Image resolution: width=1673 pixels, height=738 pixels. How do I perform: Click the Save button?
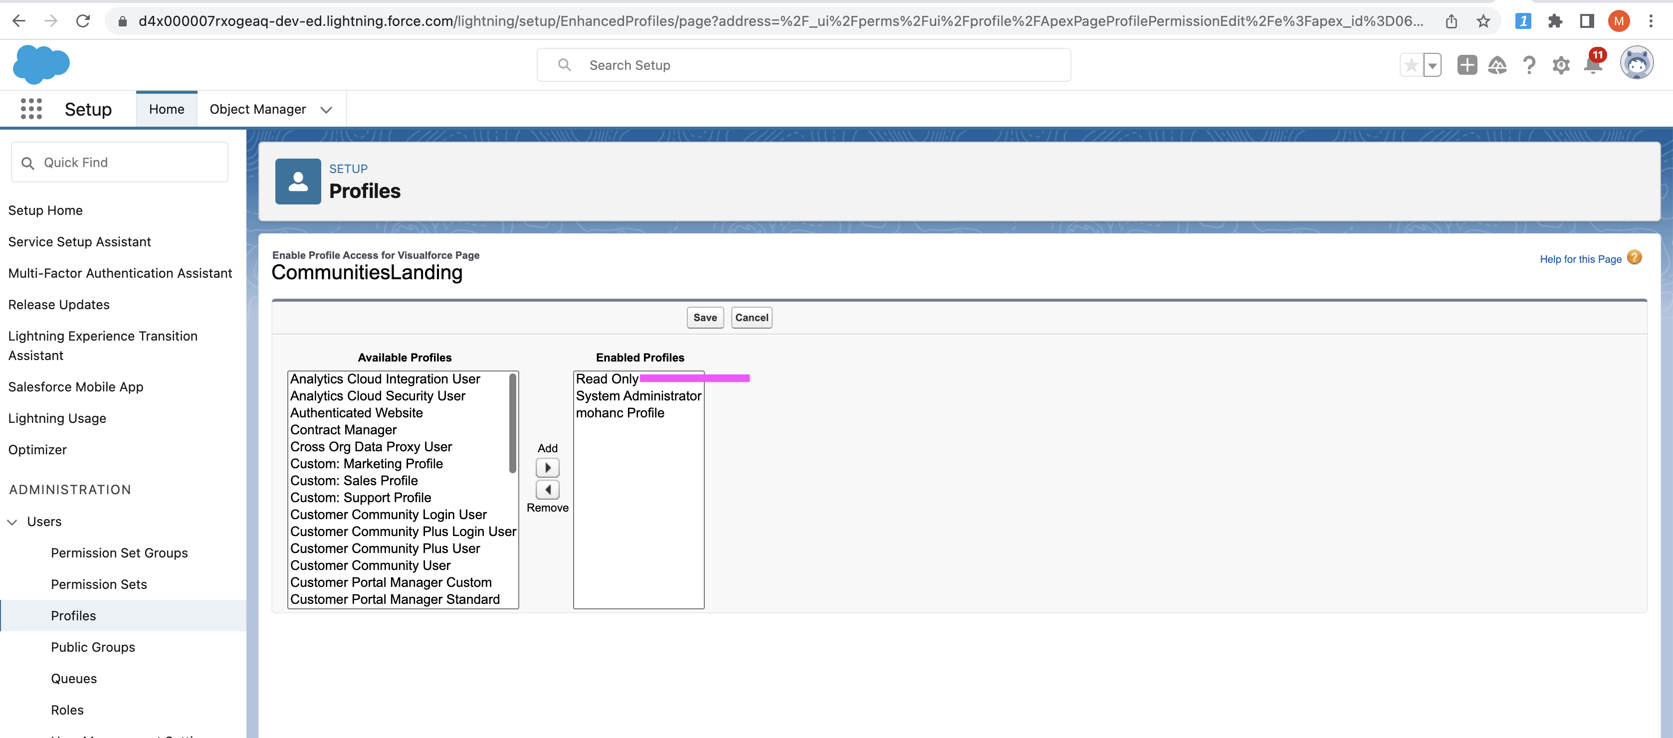point(705,318)
